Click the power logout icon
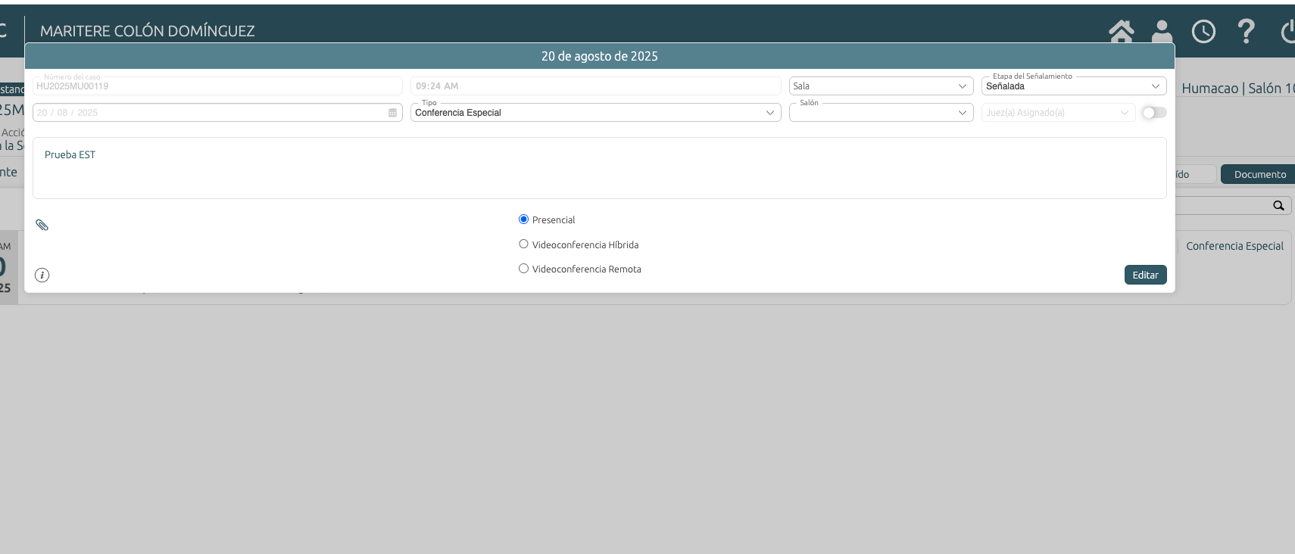The width and height of the screenshot is (1295, 554). tap(1287, 32)
